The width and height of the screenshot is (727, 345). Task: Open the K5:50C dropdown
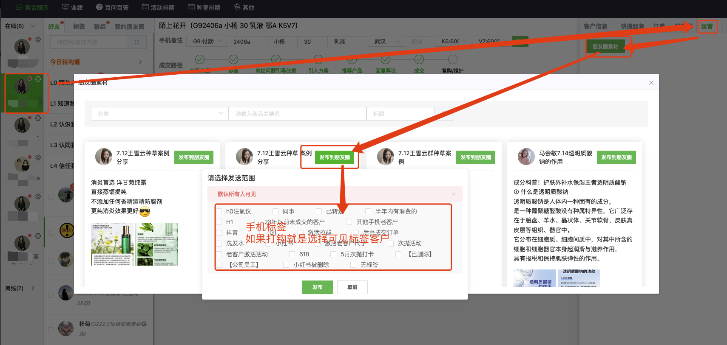click(x=453, y=42)
